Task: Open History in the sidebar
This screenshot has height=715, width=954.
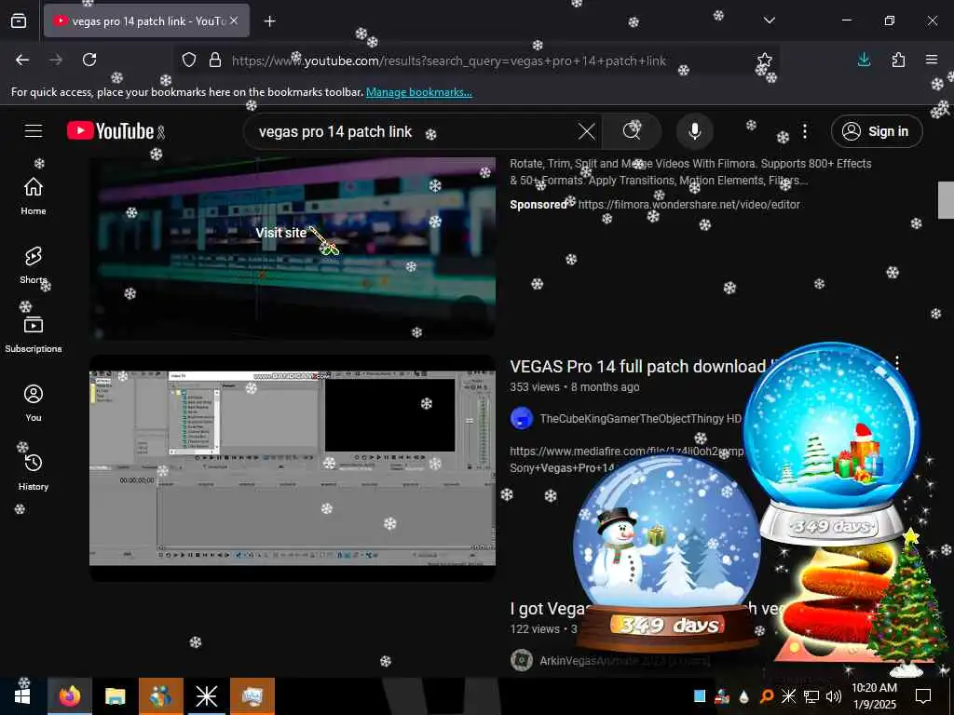Action: (34, 471)
